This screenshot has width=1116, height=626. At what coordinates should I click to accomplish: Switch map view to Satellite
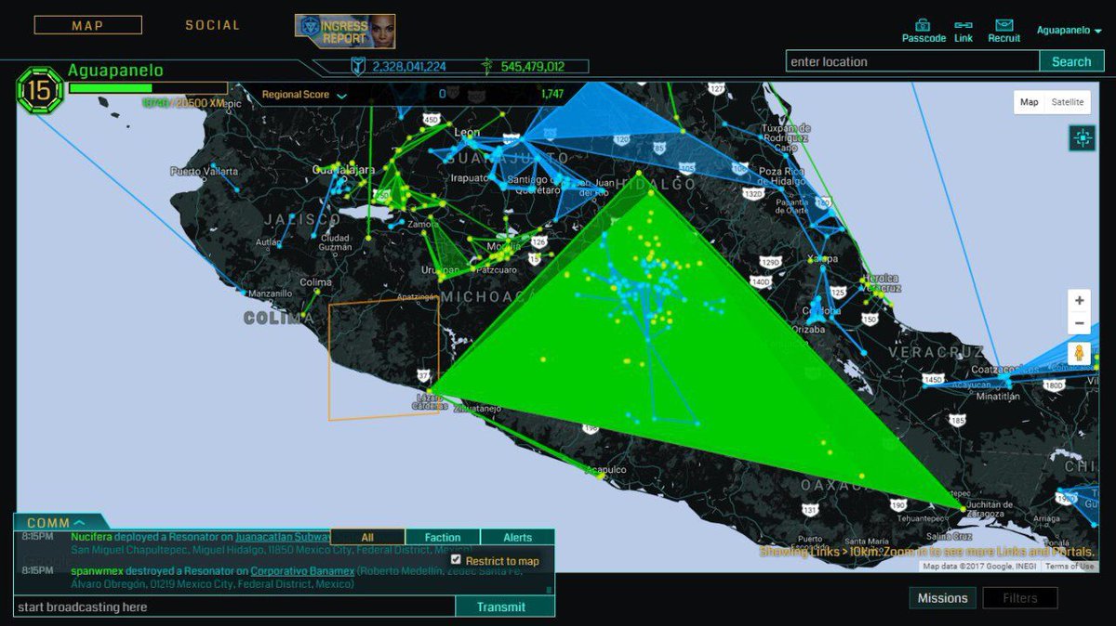tap(1068, 102)
